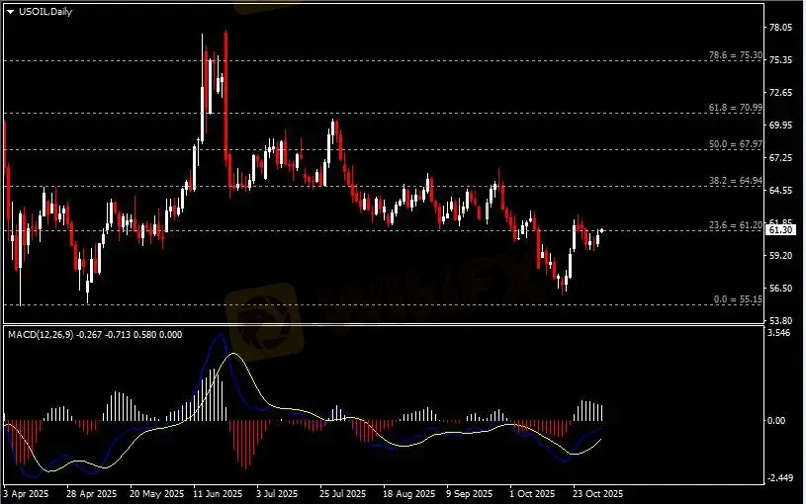The width and height of the screenshot is (806, 504).
Task: Click the 20 May 2025 date label
Action: 156,494
